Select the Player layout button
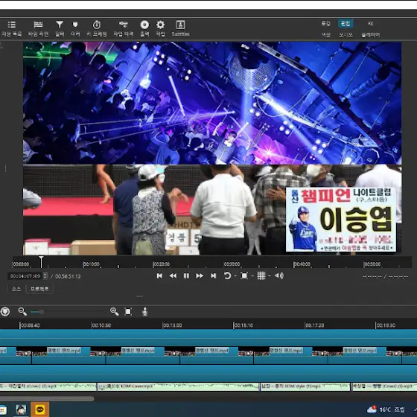 pos(371,34)
